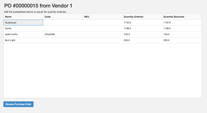
Task: Click the SKU column header
Action: pos(102,17)
